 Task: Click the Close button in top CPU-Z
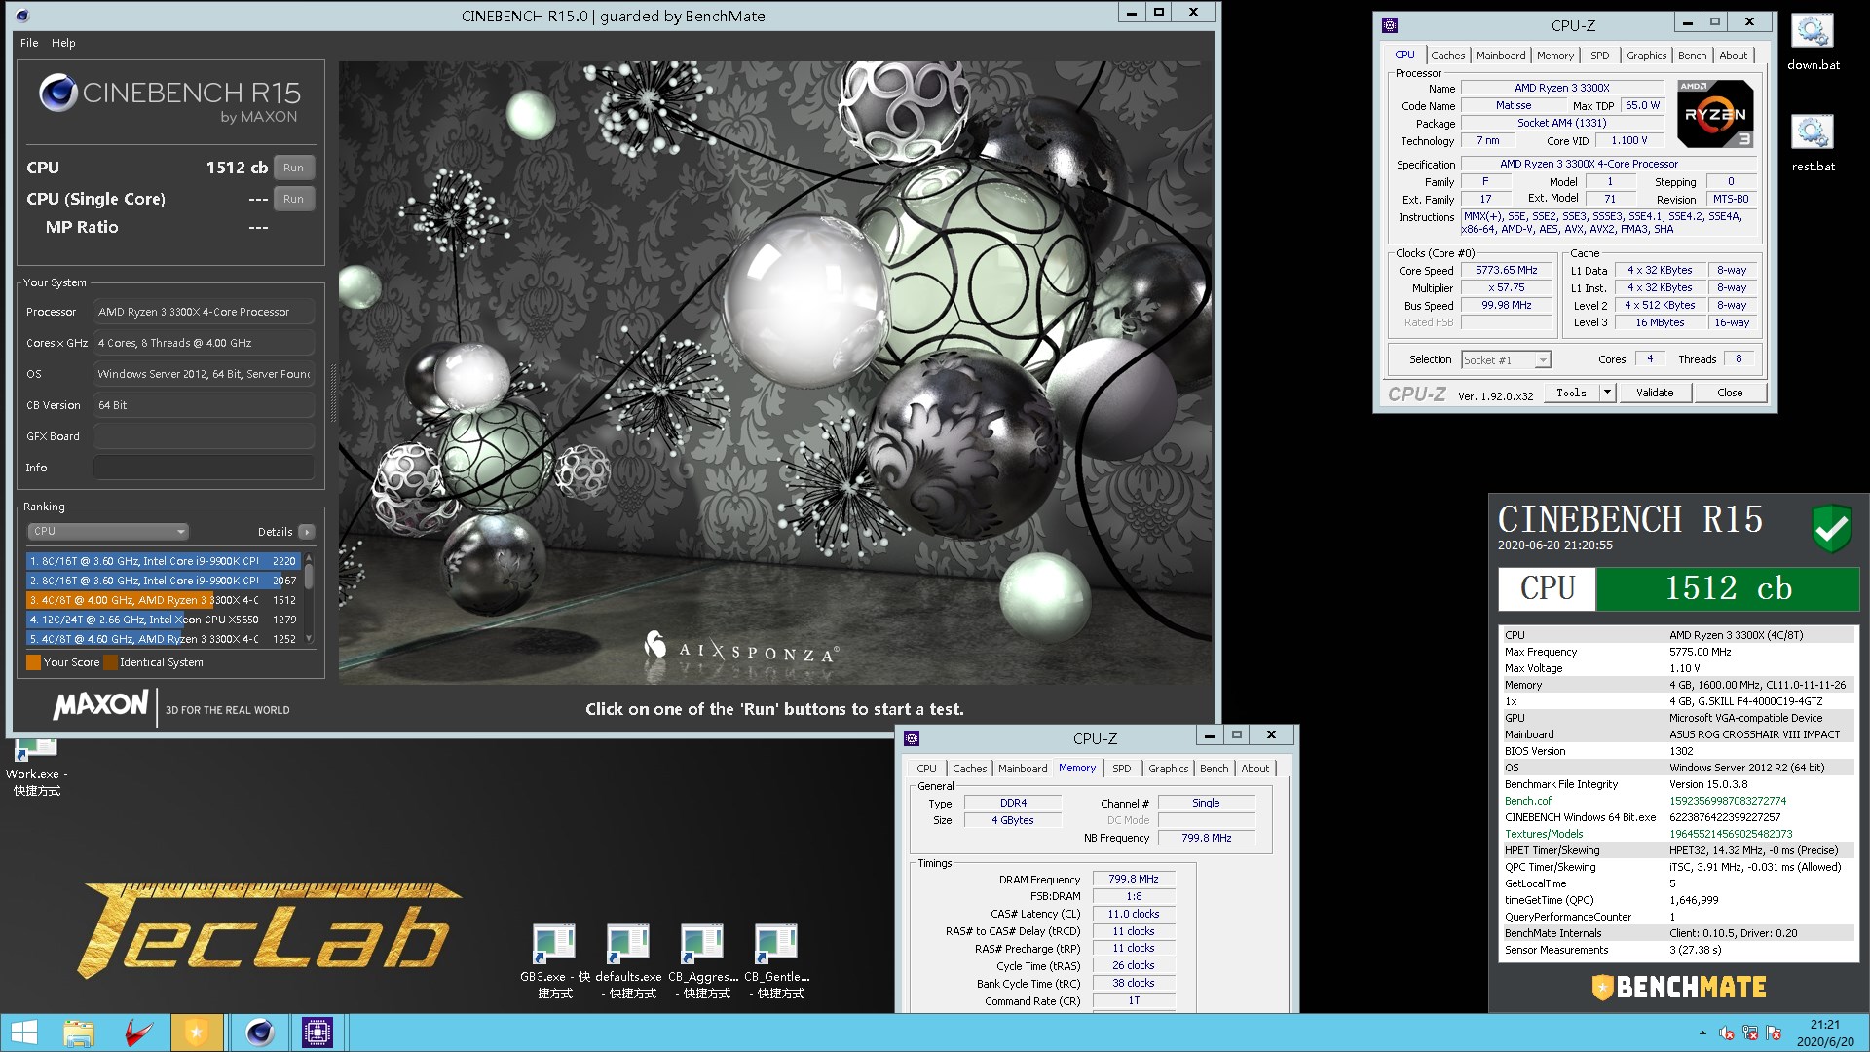[x=1730, y=393]
